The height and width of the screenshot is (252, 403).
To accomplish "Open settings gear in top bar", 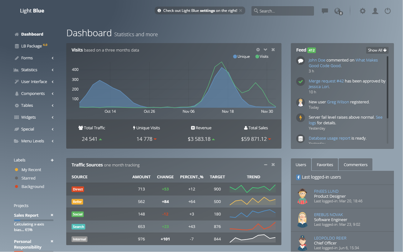I will pyautogui.click(x=362, y=11).
